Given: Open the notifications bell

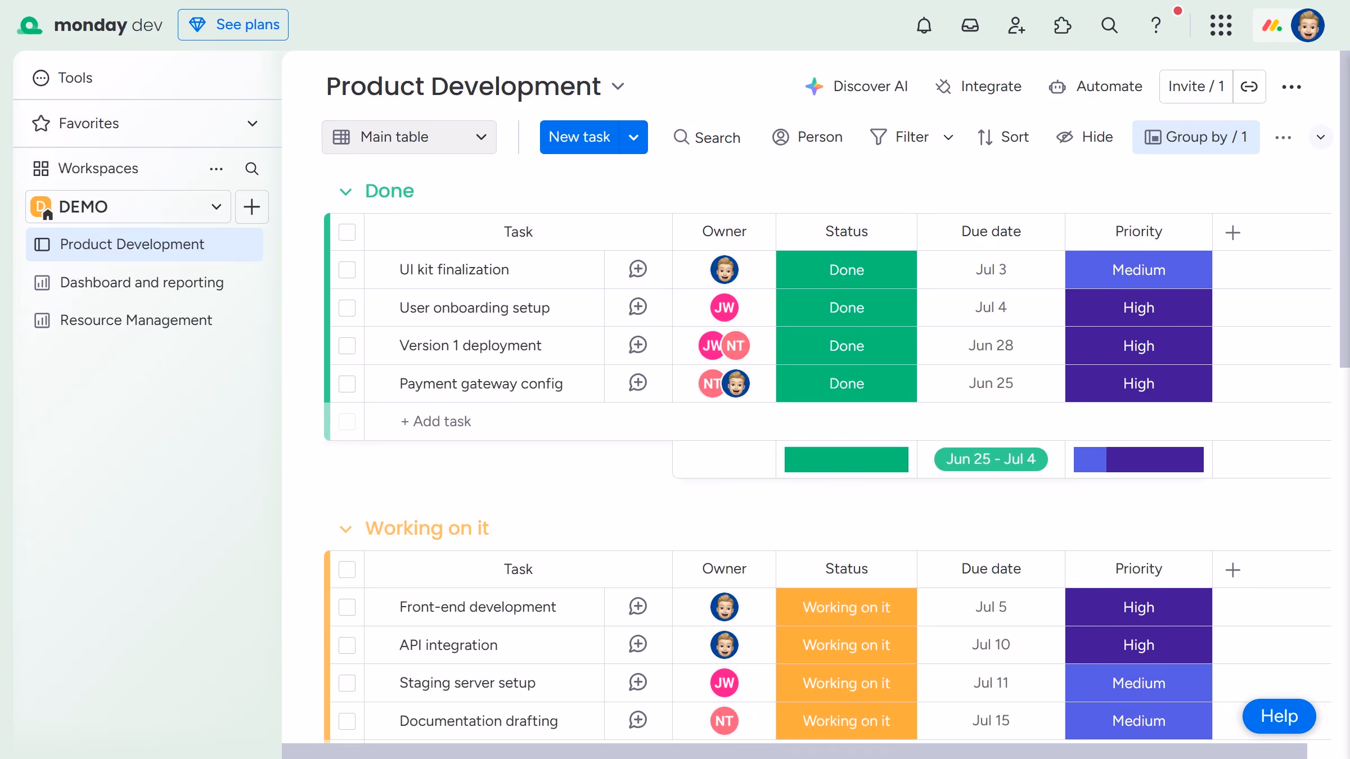Looking at the screenshot, I should (924, 25).
